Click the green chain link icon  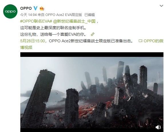(x=92, y=34)
